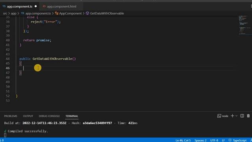Expand the launch profile dropdown arrow
252x142 pixels.
(x=236, y=116)
